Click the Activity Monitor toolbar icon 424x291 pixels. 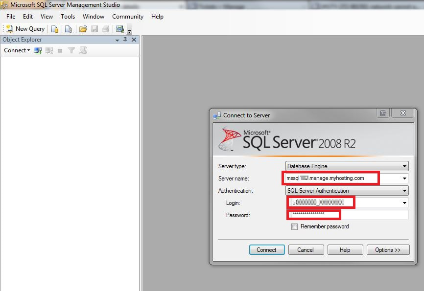(x=120, y=29)
